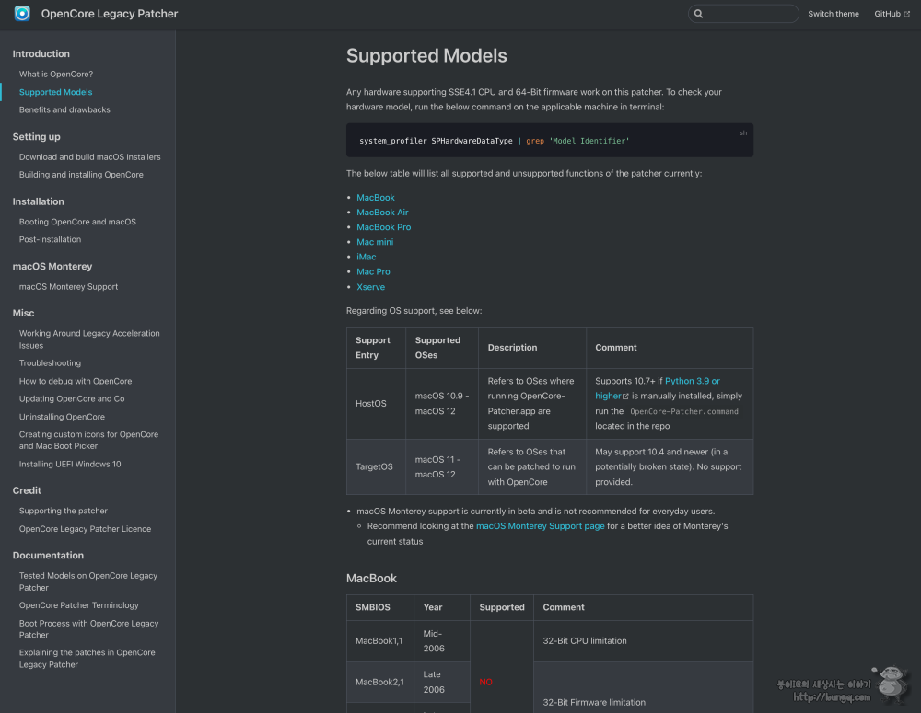Open Updating OpenCore and Co
Screen dimensions: 921x713
tap(72, 398)
